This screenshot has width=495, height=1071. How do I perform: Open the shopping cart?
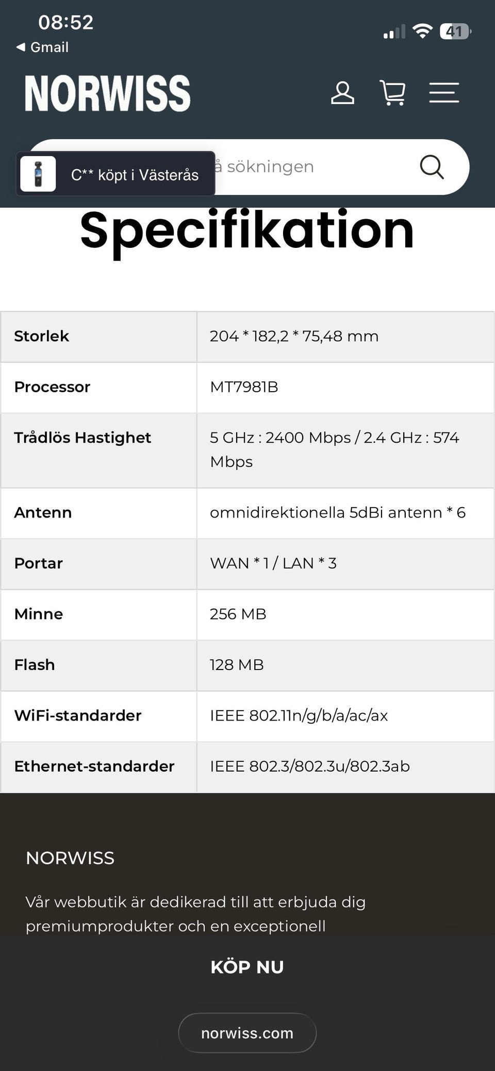pyautogui.click(x=392, y=93)
